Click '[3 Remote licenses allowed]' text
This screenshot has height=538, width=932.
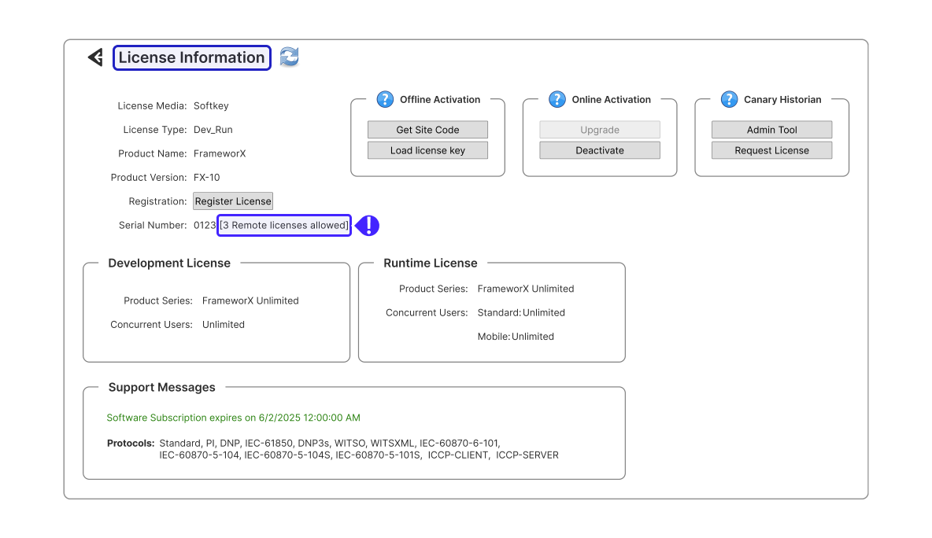pos(284,225)
